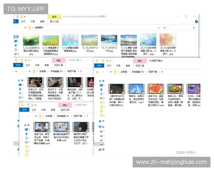214x171 pixels.
Task: Click the back arrow in folder 5 window
Action: 16,72
